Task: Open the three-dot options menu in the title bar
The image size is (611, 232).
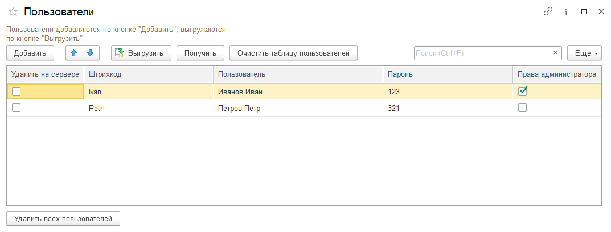Action: point(566,12)
